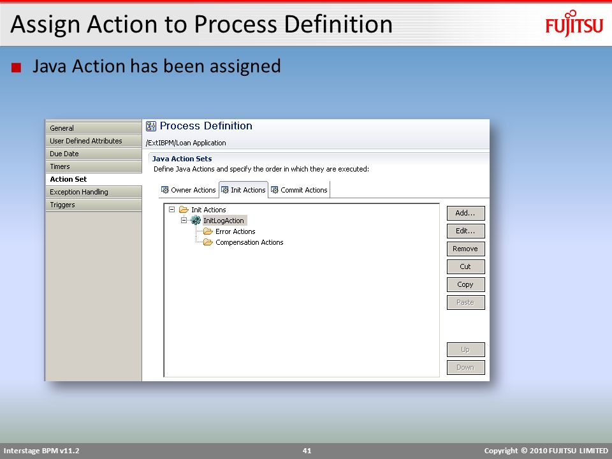This screenshot has width=612, height=459.
Task: Click the Paste button
Action: click(465, 302)
